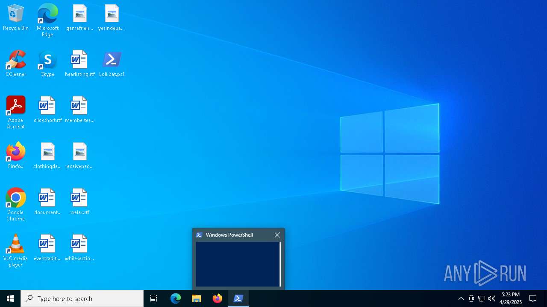
Task: Open Firefox from the taskbar
Action: pos(218,298)
